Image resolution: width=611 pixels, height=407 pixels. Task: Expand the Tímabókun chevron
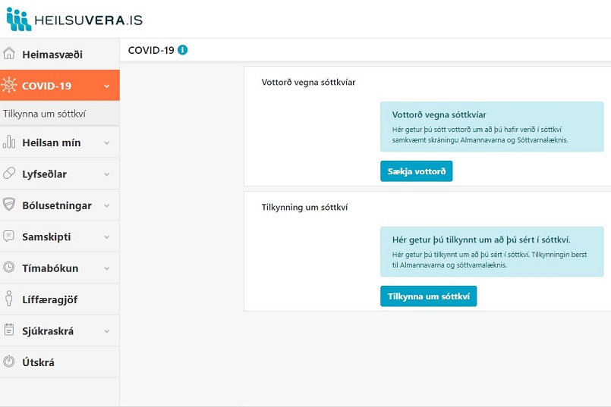point(107,268)
